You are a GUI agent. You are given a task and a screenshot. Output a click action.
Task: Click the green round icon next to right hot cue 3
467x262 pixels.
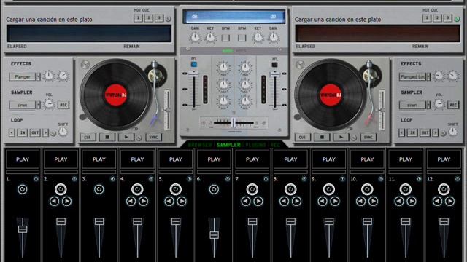457,19
